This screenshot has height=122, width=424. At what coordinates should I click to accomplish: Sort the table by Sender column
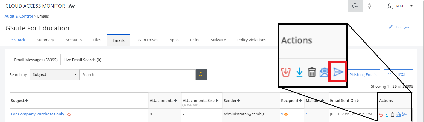pos(232,101)
